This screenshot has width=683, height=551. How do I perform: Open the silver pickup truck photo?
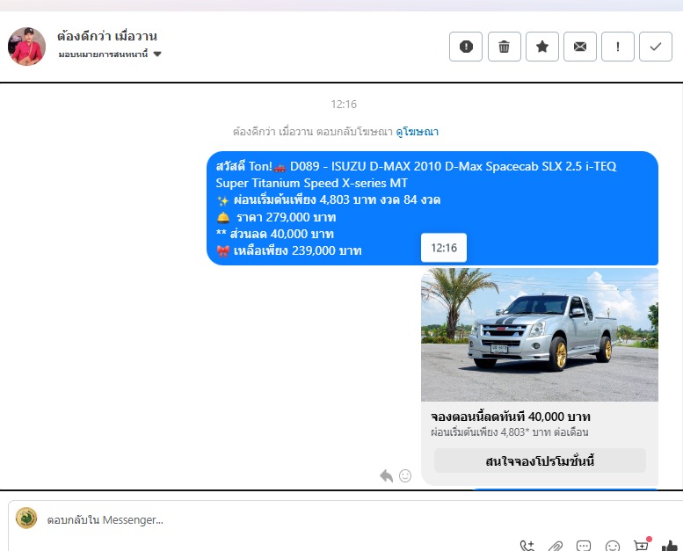[x=539, y=335]
